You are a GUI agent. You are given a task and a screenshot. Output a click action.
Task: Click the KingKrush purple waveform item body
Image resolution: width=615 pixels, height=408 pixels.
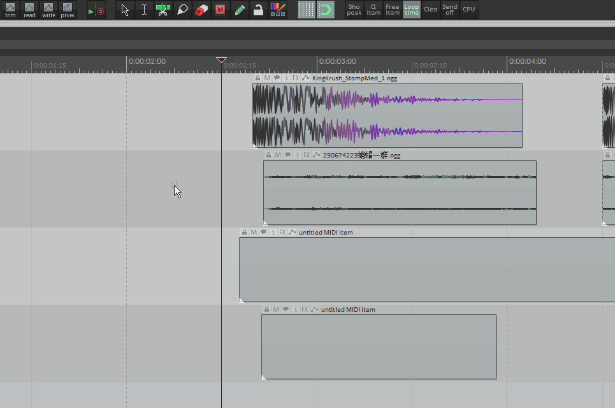pos(387,115)
